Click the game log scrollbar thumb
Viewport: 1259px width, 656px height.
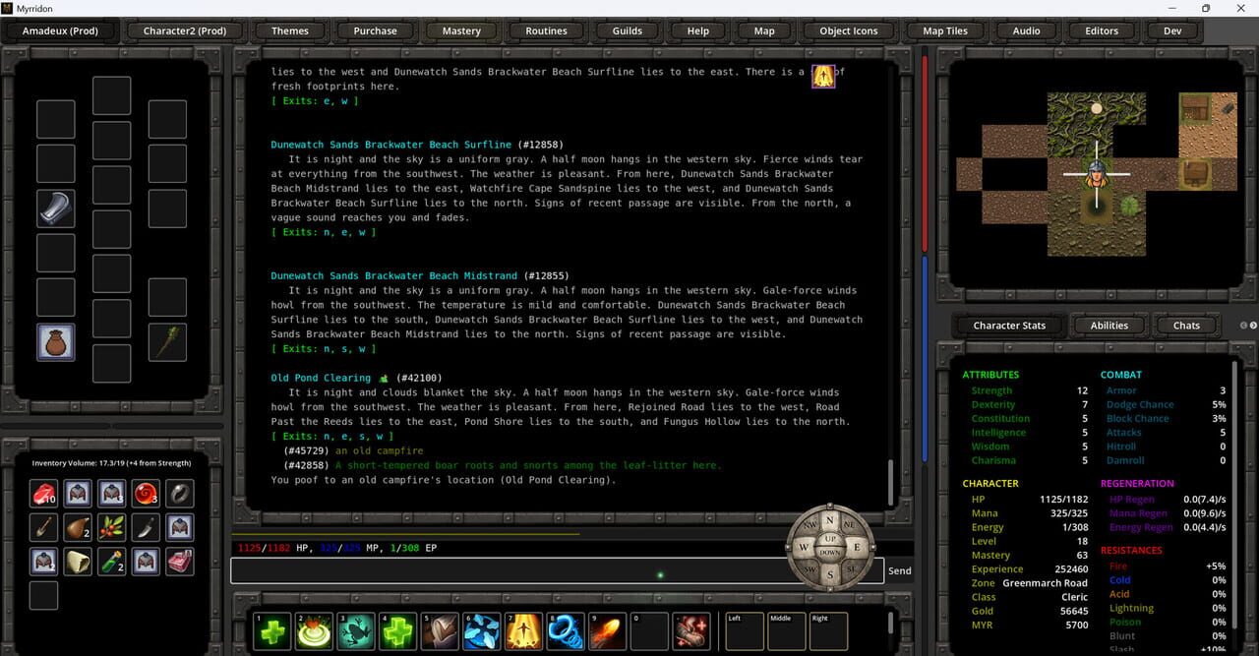tap(892, 481)
